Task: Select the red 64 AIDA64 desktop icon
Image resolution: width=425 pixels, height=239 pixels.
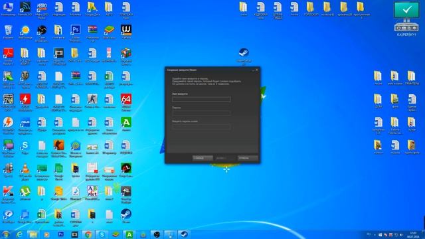Action: tap(126, 102)
